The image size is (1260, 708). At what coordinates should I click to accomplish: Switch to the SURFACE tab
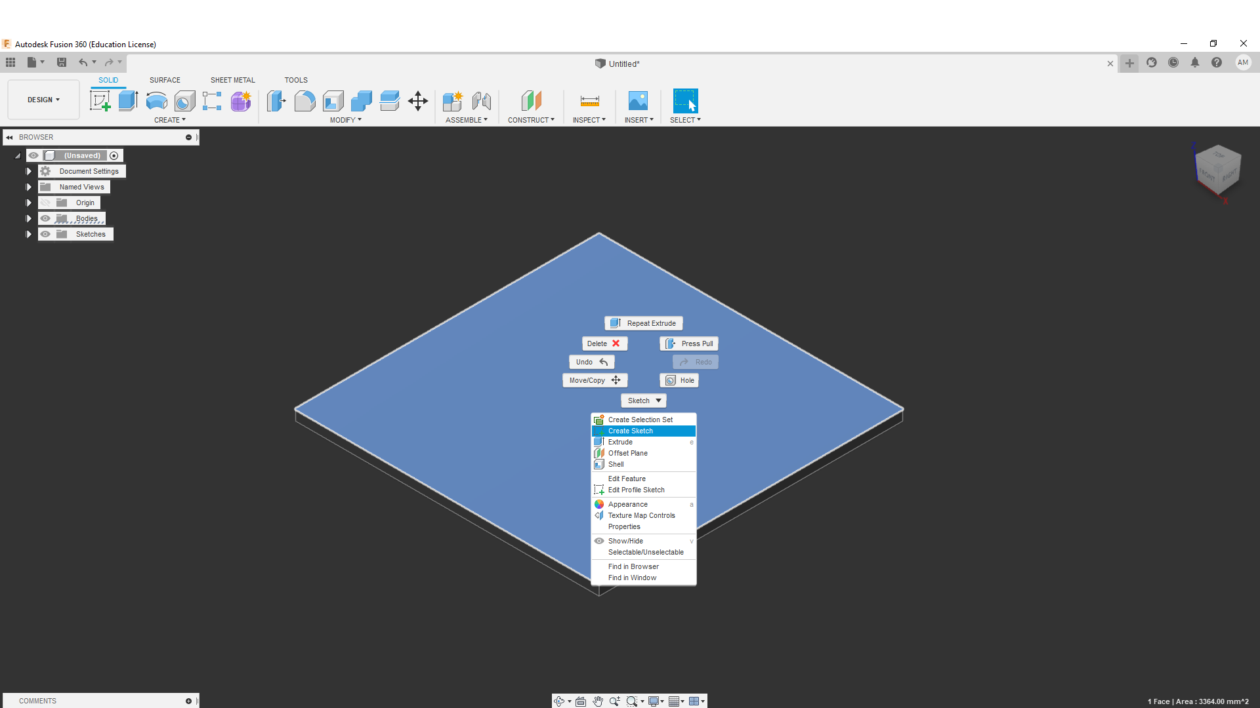165,79
